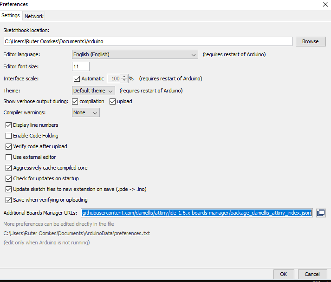Screen dimensions: 331x282
Task: Open the Additional Boards Manager URLs window icon
Action: point(320,213)
